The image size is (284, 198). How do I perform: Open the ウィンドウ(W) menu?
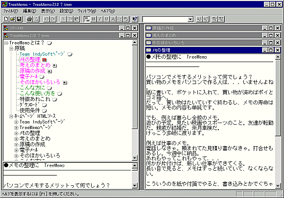click(87, 11)
